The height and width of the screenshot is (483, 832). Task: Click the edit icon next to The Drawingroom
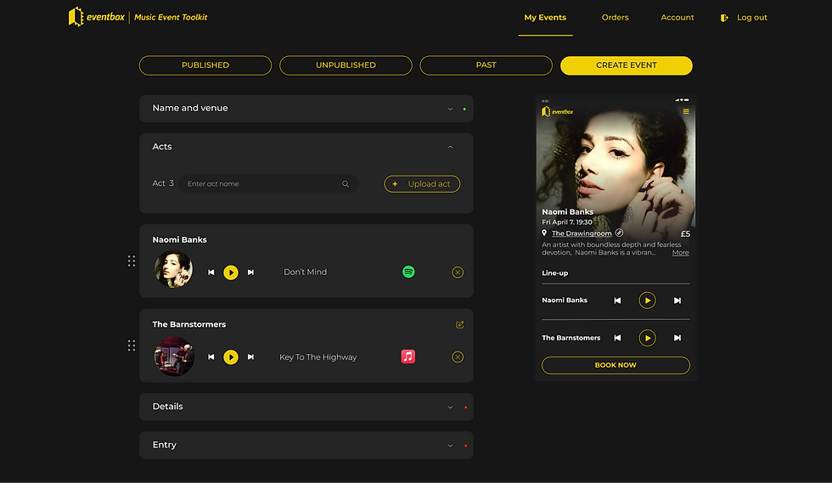[x=619, y=233]
